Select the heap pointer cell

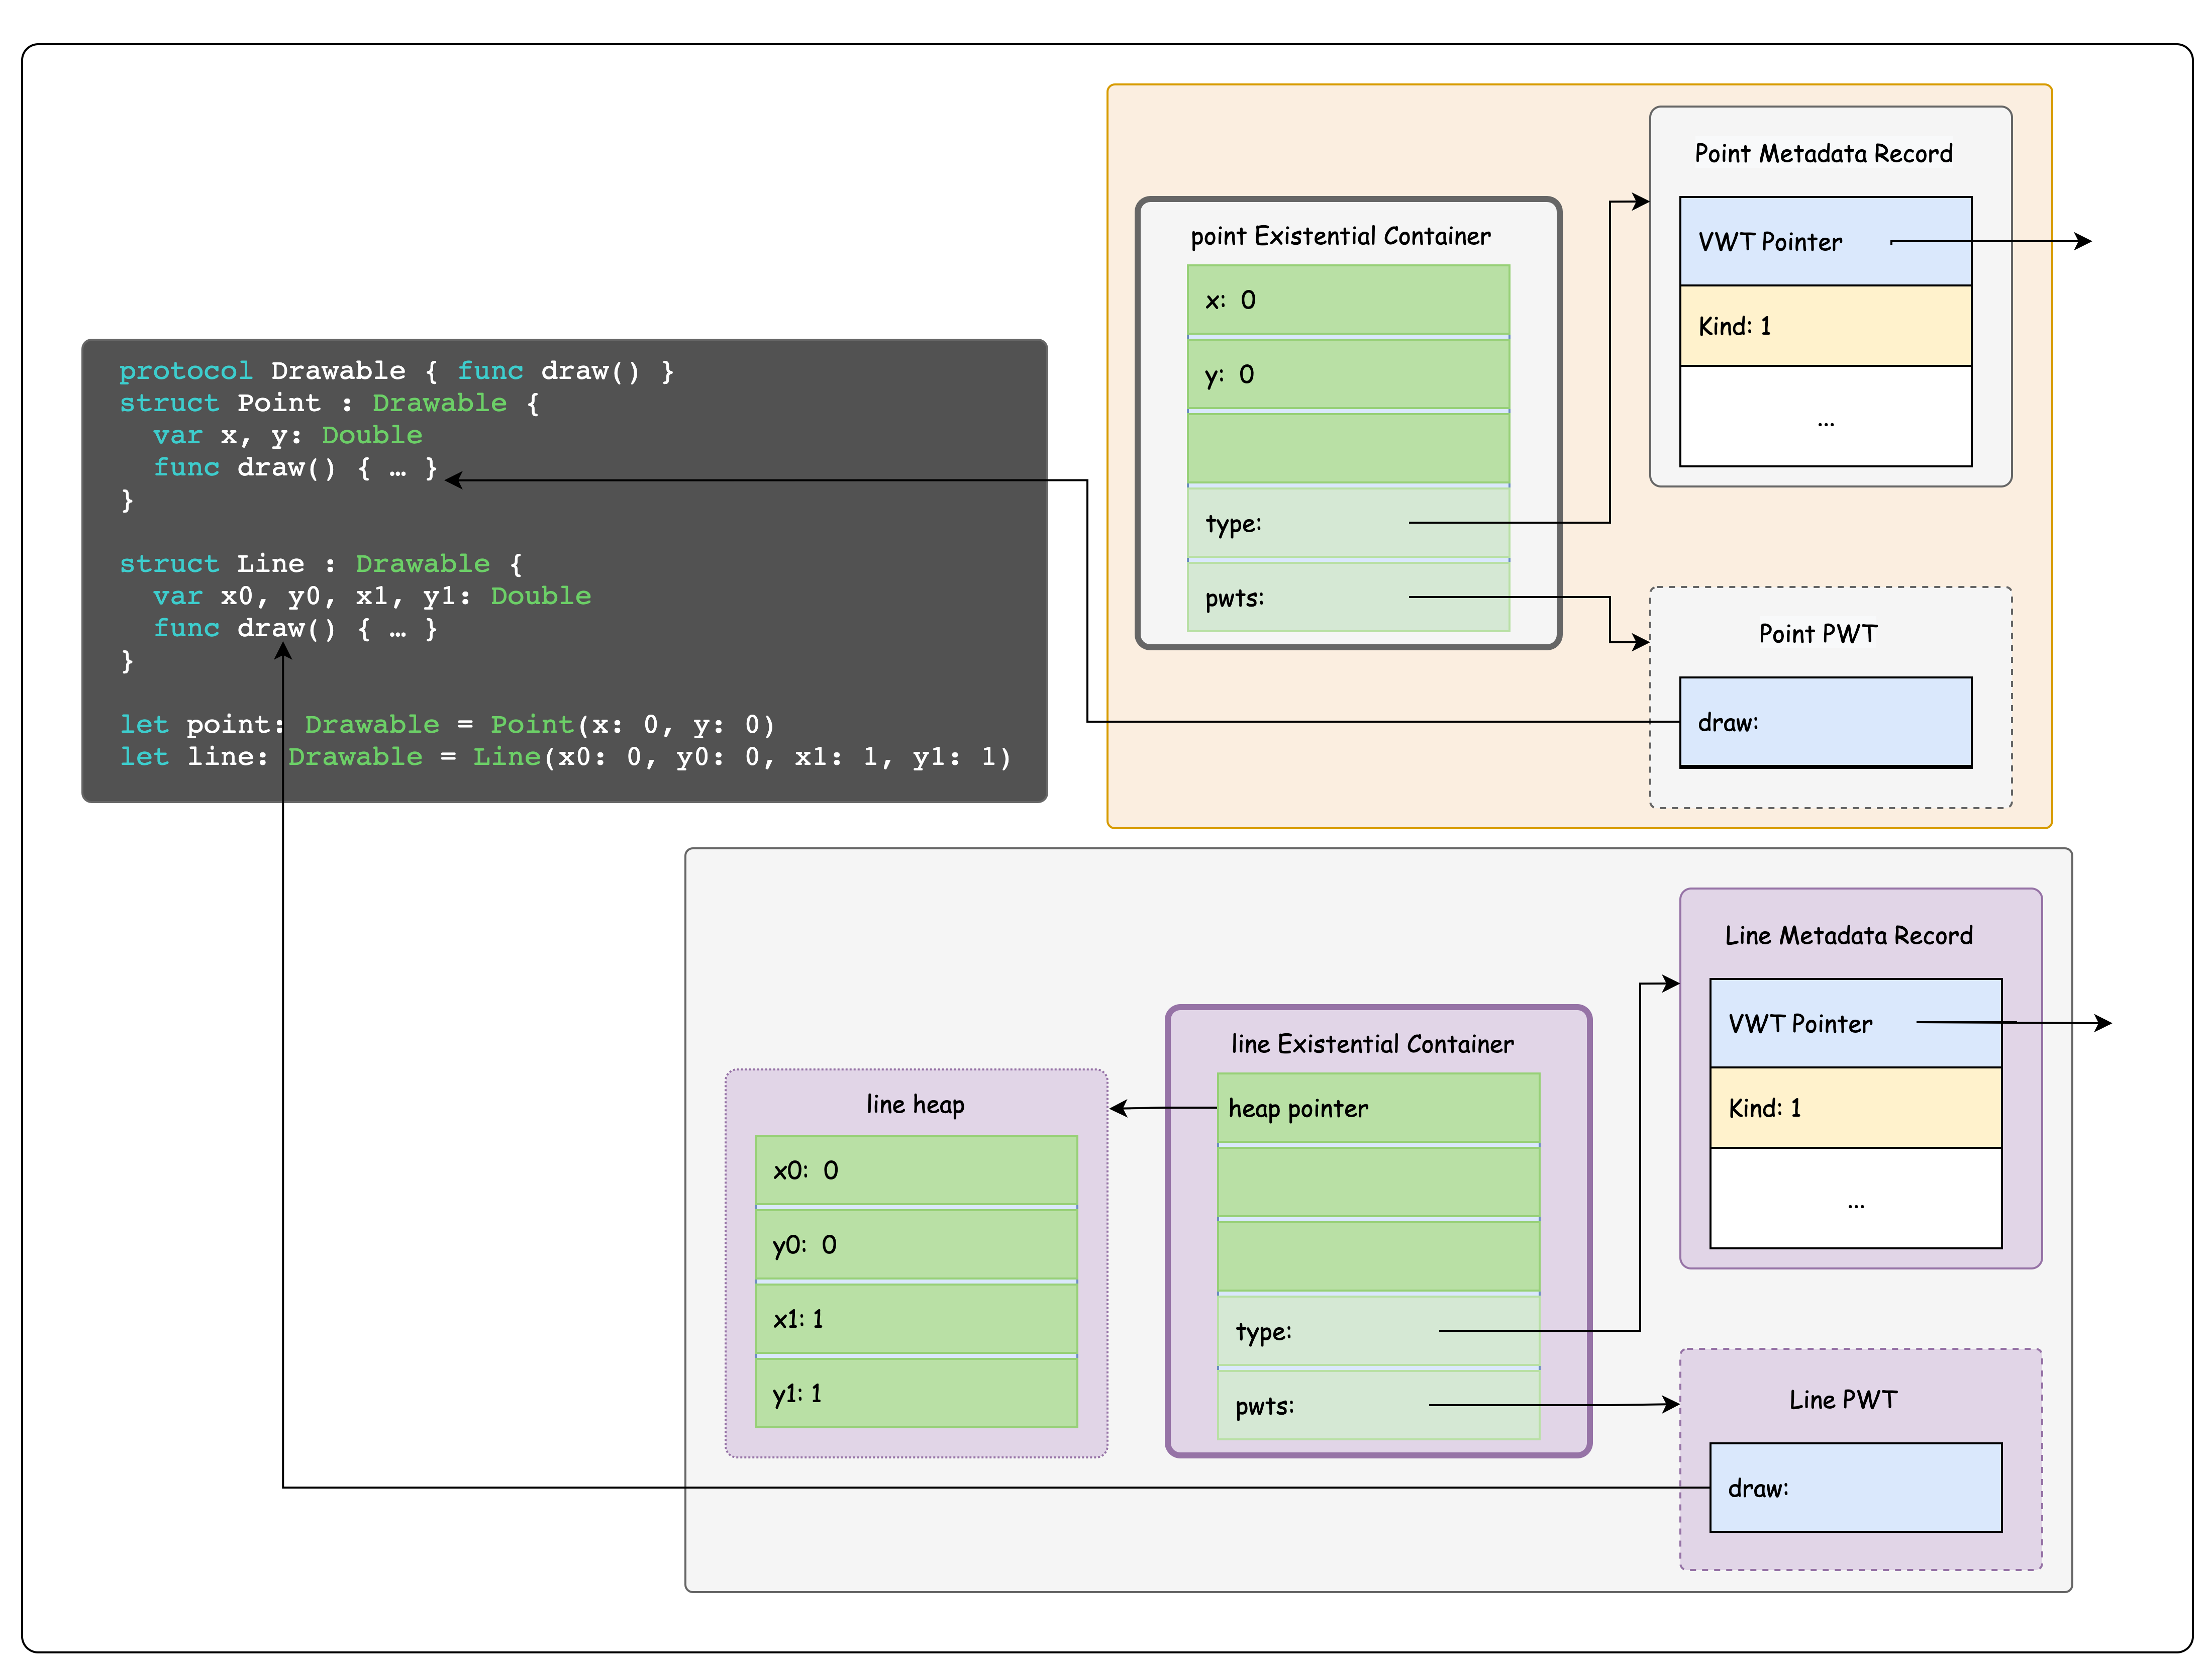point(1377,1108)
